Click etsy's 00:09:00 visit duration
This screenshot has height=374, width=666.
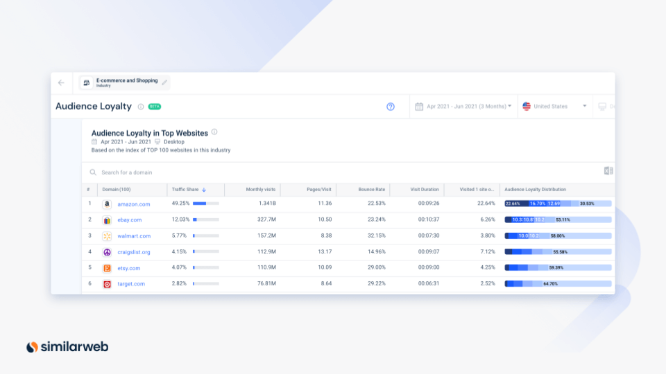(x=429, y=267)
